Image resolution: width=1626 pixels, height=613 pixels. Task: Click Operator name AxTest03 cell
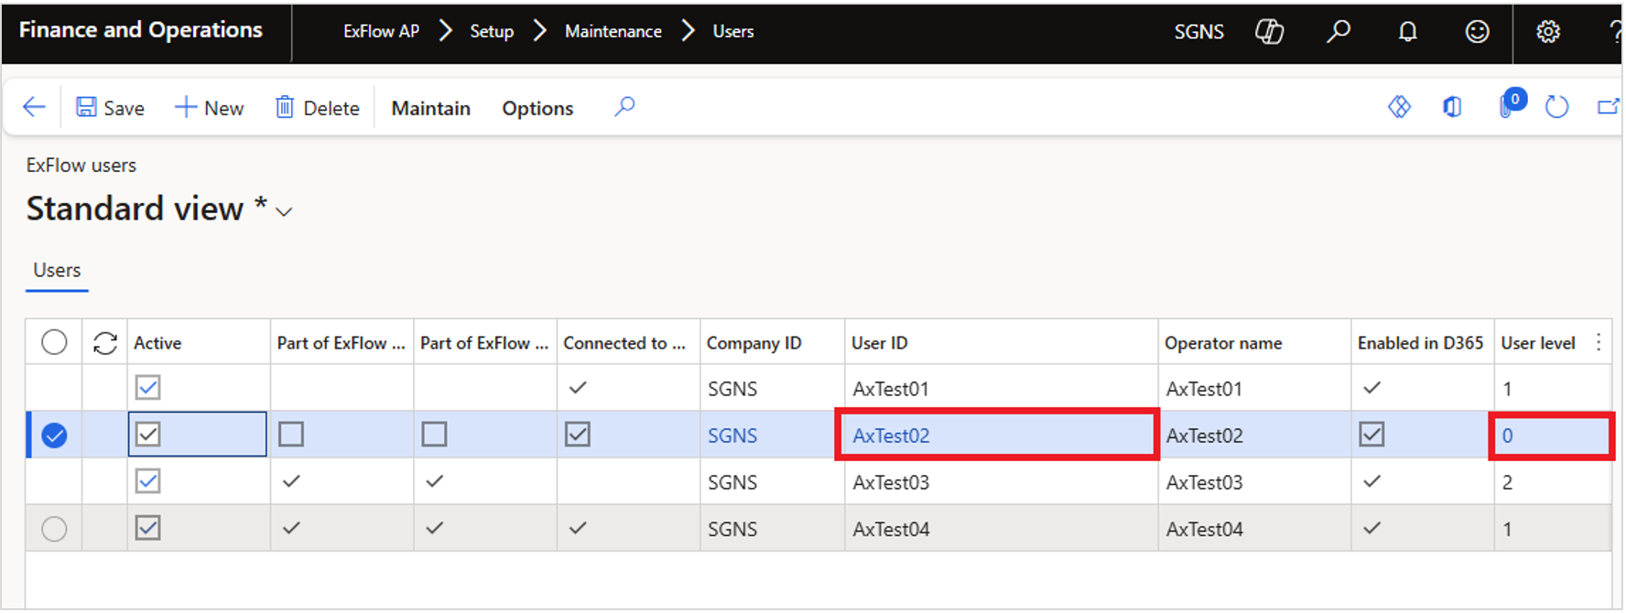pos(1254,481)
